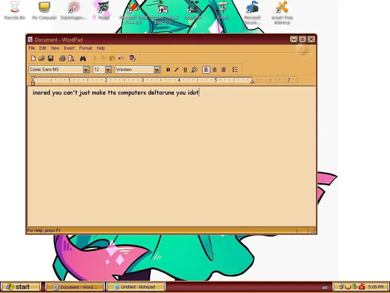Click the 'For Help, press F1' status text

44,230
